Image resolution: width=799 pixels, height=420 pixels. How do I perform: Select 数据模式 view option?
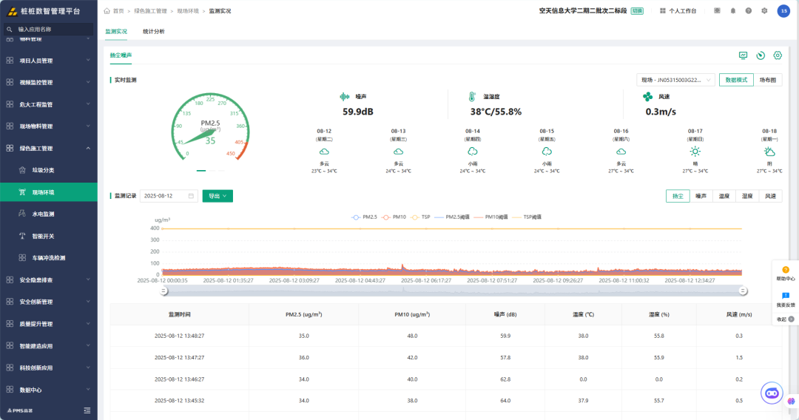click(x=736, y=80)
